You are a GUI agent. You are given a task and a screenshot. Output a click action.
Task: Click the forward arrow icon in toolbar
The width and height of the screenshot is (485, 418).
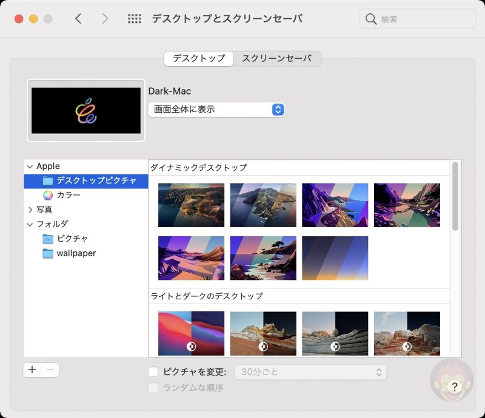pos(105,19)
